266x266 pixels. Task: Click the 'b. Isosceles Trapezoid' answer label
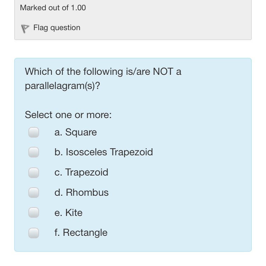[x=104, y=152]
